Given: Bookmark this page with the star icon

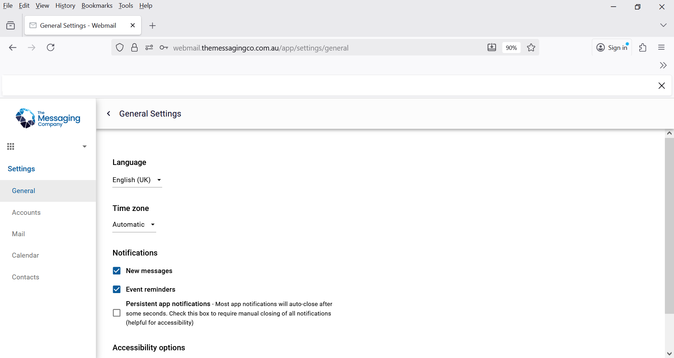Looking at the screenshot, I should point(531,48).
